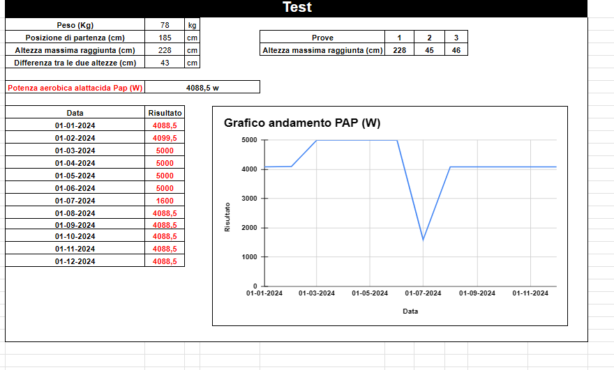Click the Peso (Kg) label cell
The height and width of the screenshot is (370, 614).
click(75, 24)
